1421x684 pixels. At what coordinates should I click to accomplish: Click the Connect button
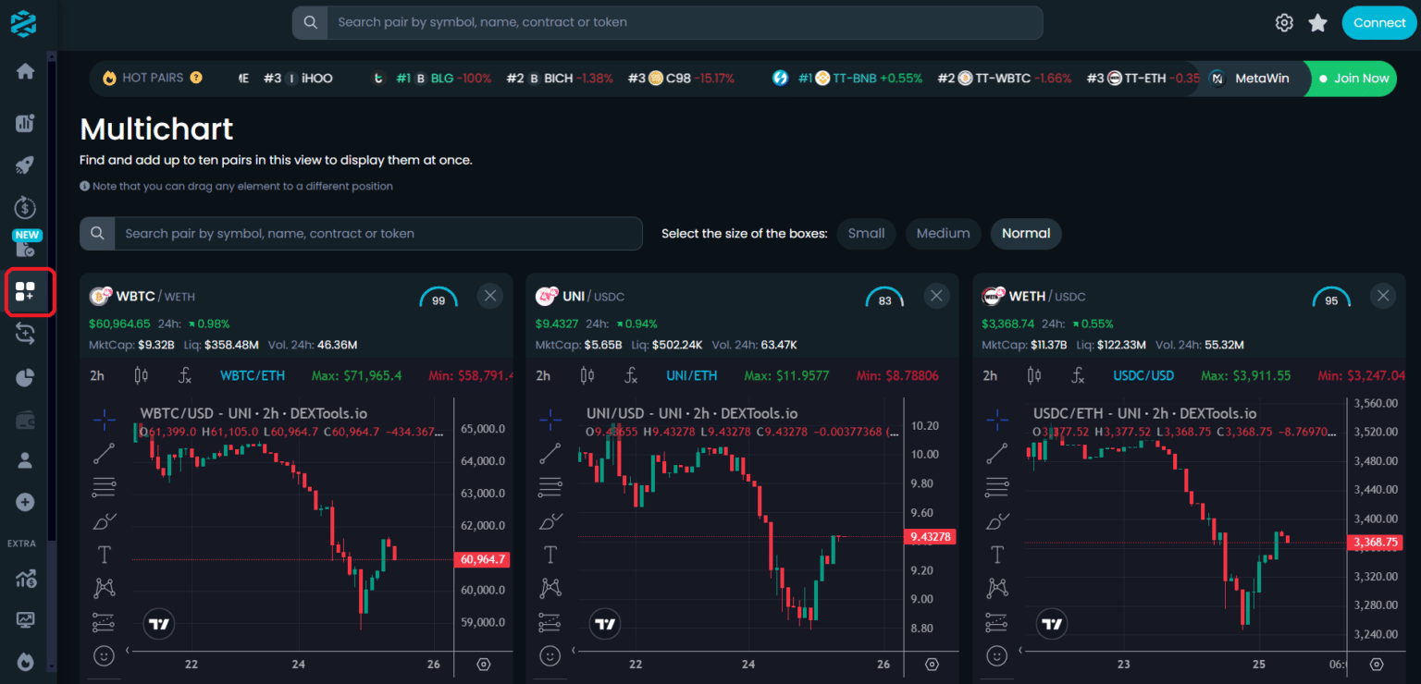point(1379,23)
